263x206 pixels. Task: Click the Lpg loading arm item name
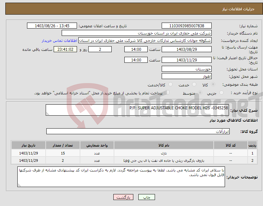click(x=164, y=160)
